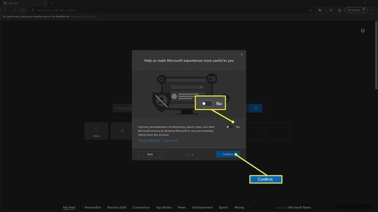Click the Back button in the dialog
Screen dimensions: 378x212
pyautogui.click(x=150, y=154)
